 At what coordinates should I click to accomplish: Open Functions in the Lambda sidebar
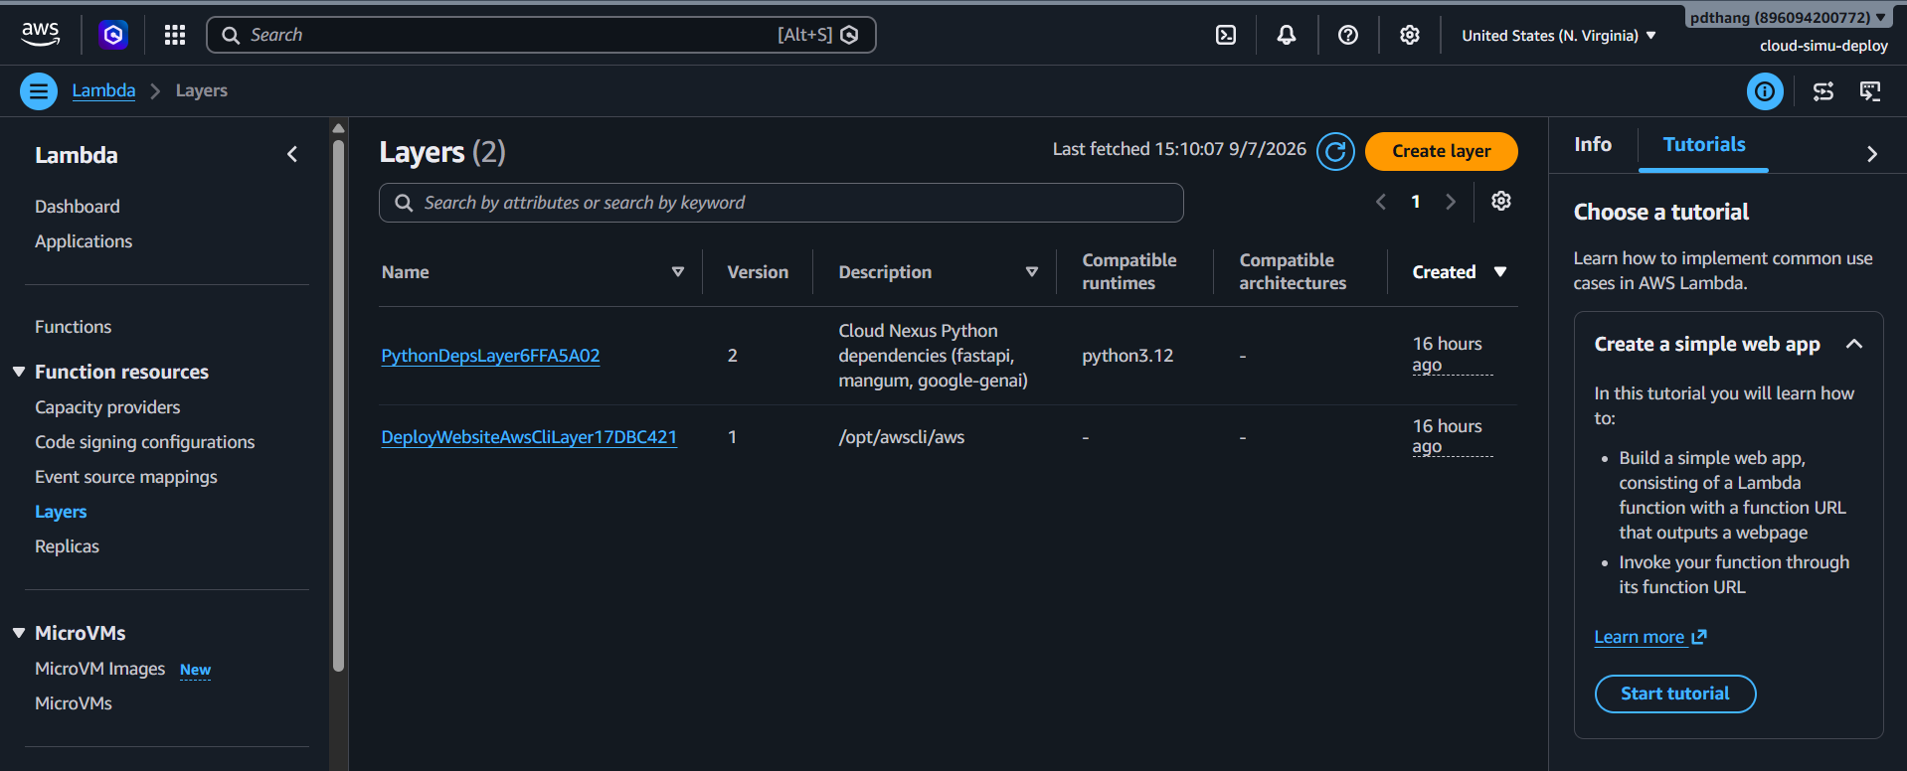pos(74,327)
